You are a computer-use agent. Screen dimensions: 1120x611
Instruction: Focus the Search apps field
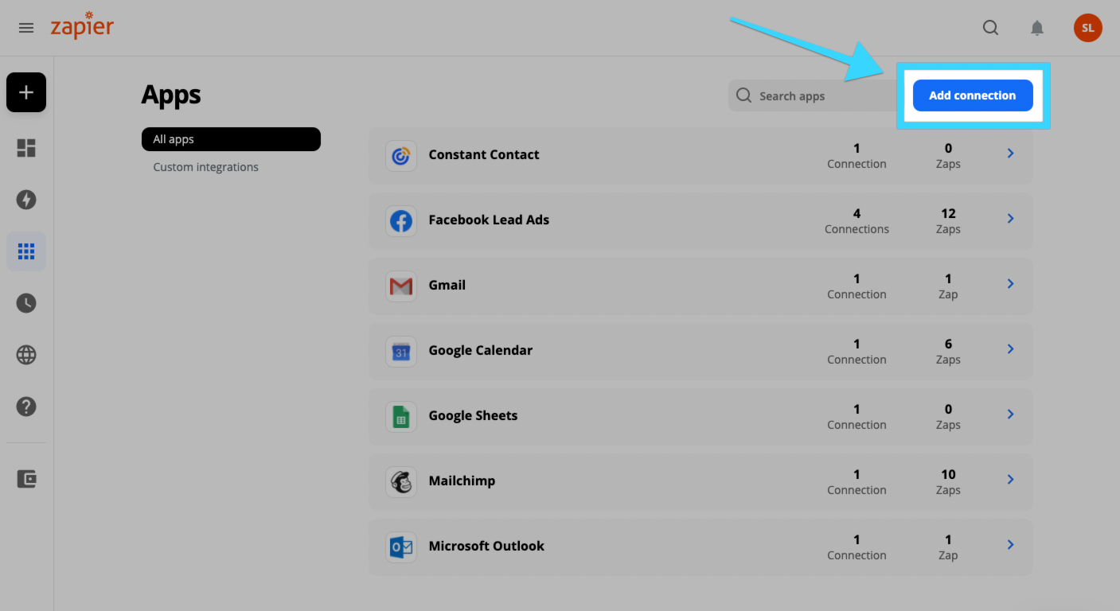click(x=812, y=95)
